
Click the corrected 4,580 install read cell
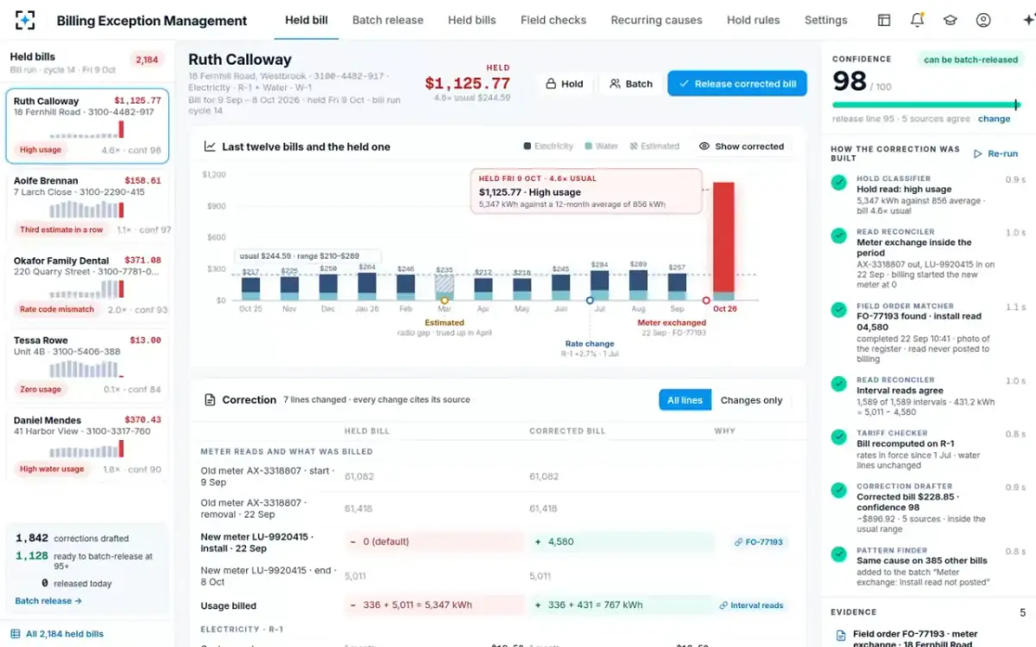(622, 543)
